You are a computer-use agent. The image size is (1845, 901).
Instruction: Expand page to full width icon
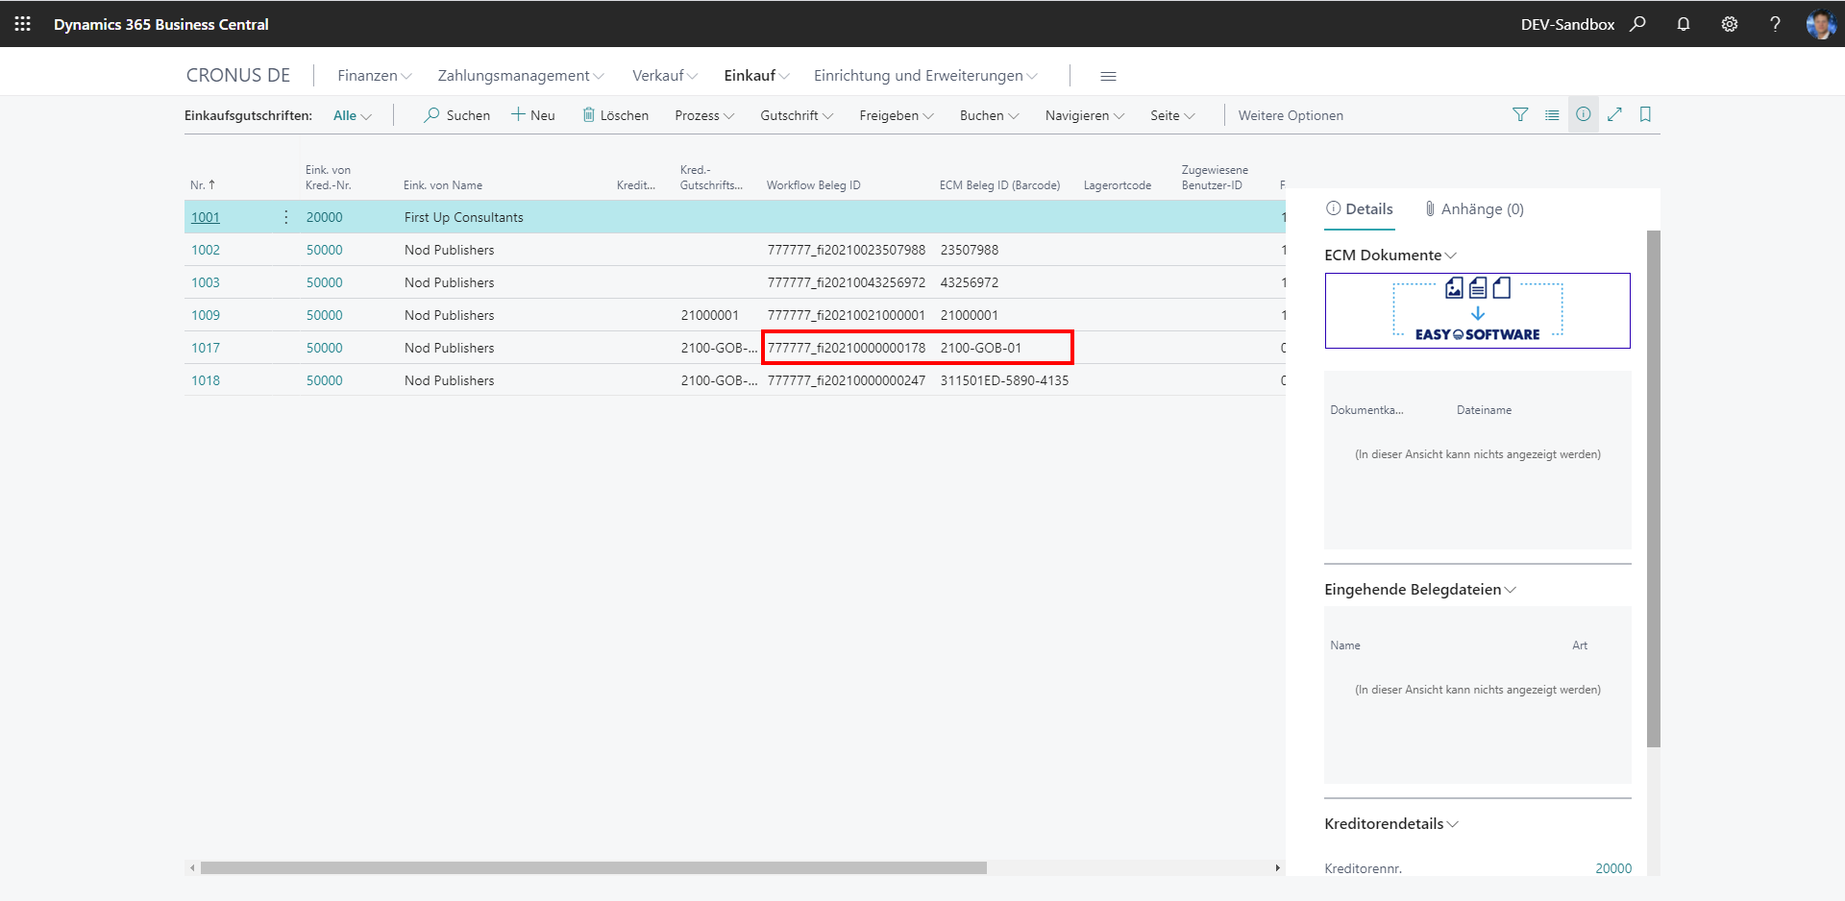(x=1614, y=114)
